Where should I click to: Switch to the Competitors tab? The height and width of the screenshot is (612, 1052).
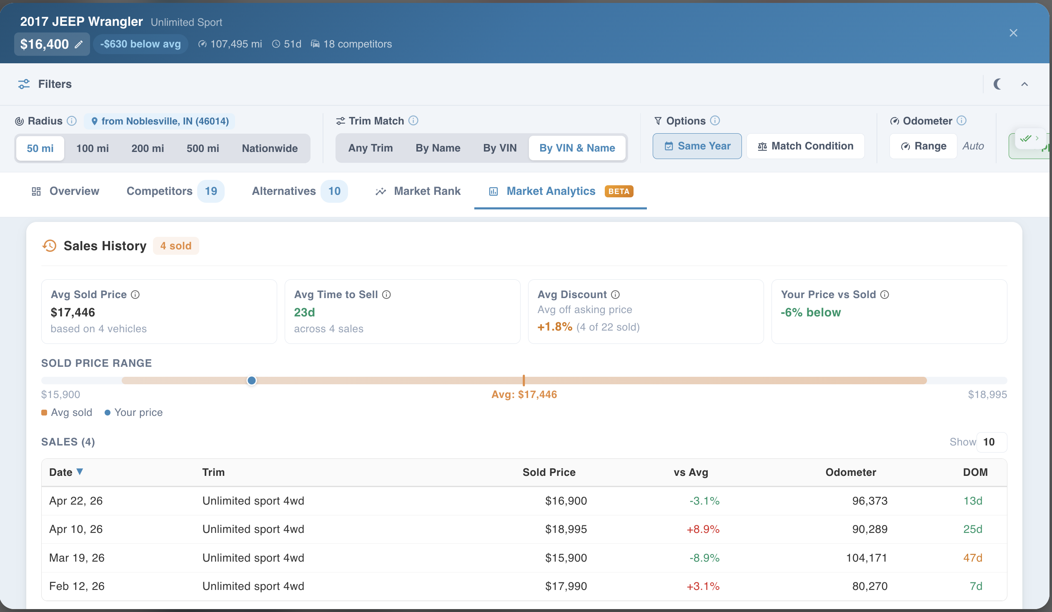coord(175,192)
